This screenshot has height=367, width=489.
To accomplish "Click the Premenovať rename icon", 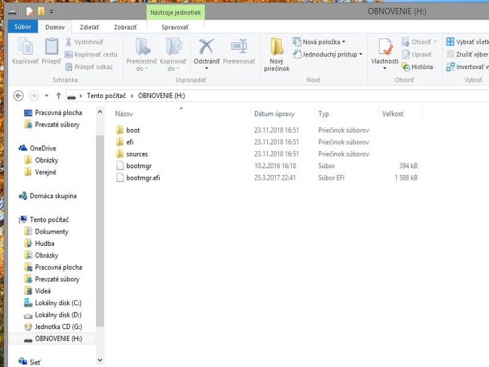I will [x=239, y=46].
